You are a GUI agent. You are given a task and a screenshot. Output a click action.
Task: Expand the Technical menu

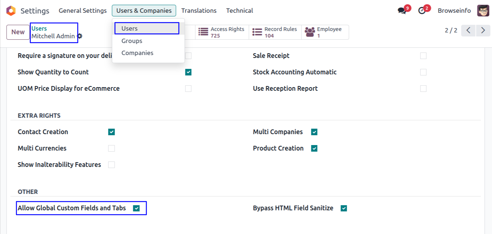click(x=239, y=11)
